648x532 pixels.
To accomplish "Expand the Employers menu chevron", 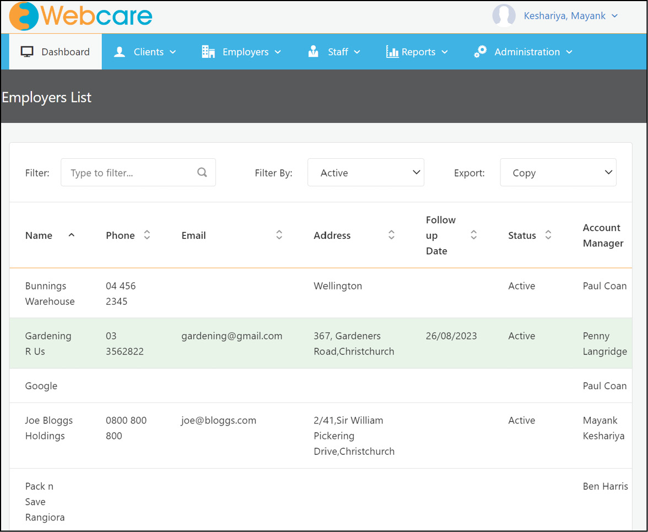I will click(x=278, y=52).
